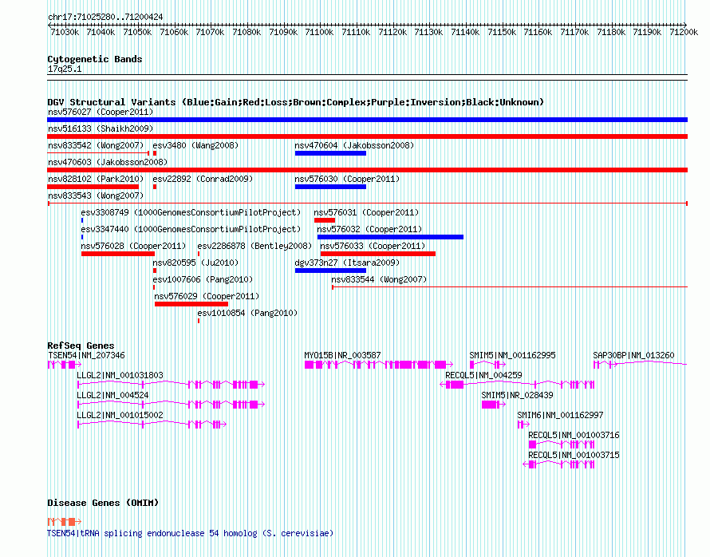Click the SMIM6|NM_001162997 label
The height and width of the screenshot is (557, 710).
coord(560,416)
